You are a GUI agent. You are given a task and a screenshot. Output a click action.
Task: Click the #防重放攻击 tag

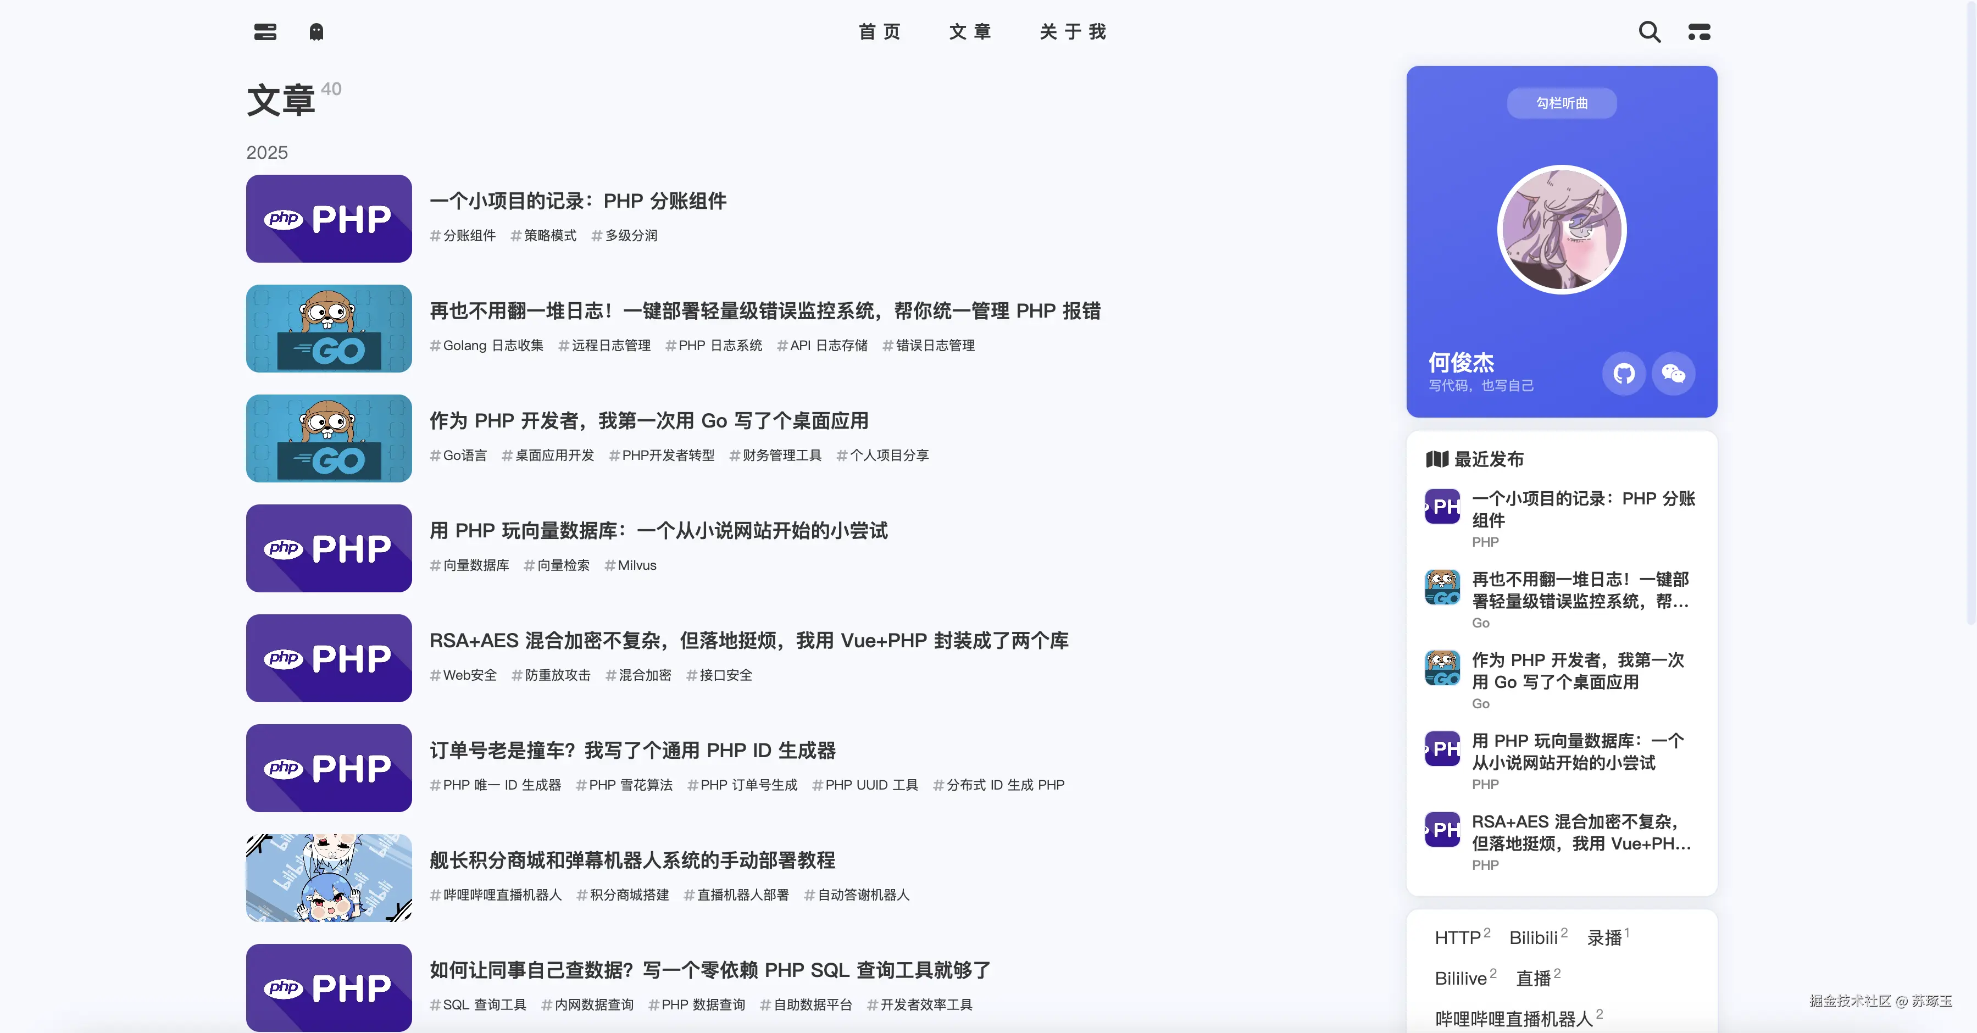552,675
